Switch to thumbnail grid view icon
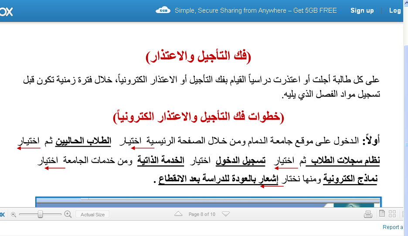This screenshot has height=236, width=408. tap(392, 214)
